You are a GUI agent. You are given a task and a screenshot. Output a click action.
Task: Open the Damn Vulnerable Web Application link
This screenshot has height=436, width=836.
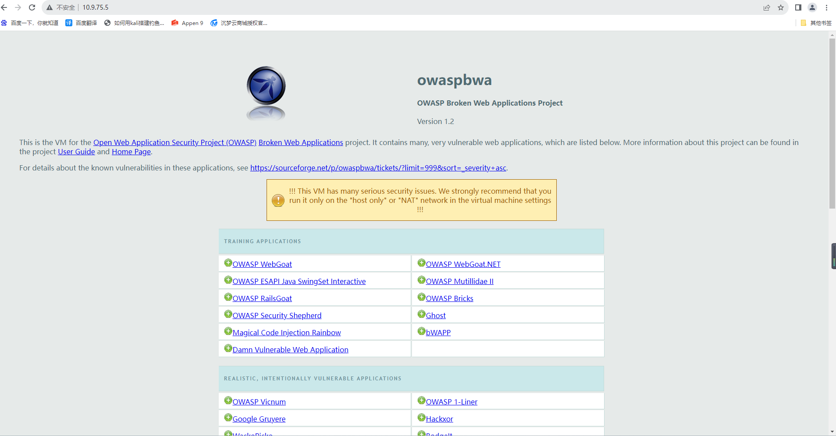(290, 350)
